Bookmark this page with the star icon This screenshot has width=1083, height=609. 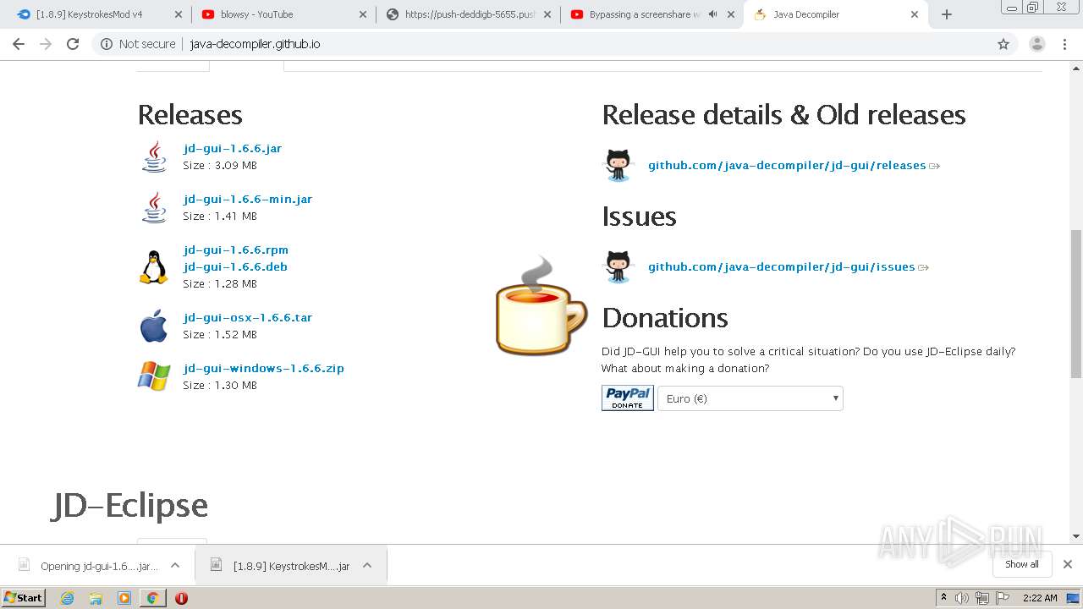point(1003,44)
